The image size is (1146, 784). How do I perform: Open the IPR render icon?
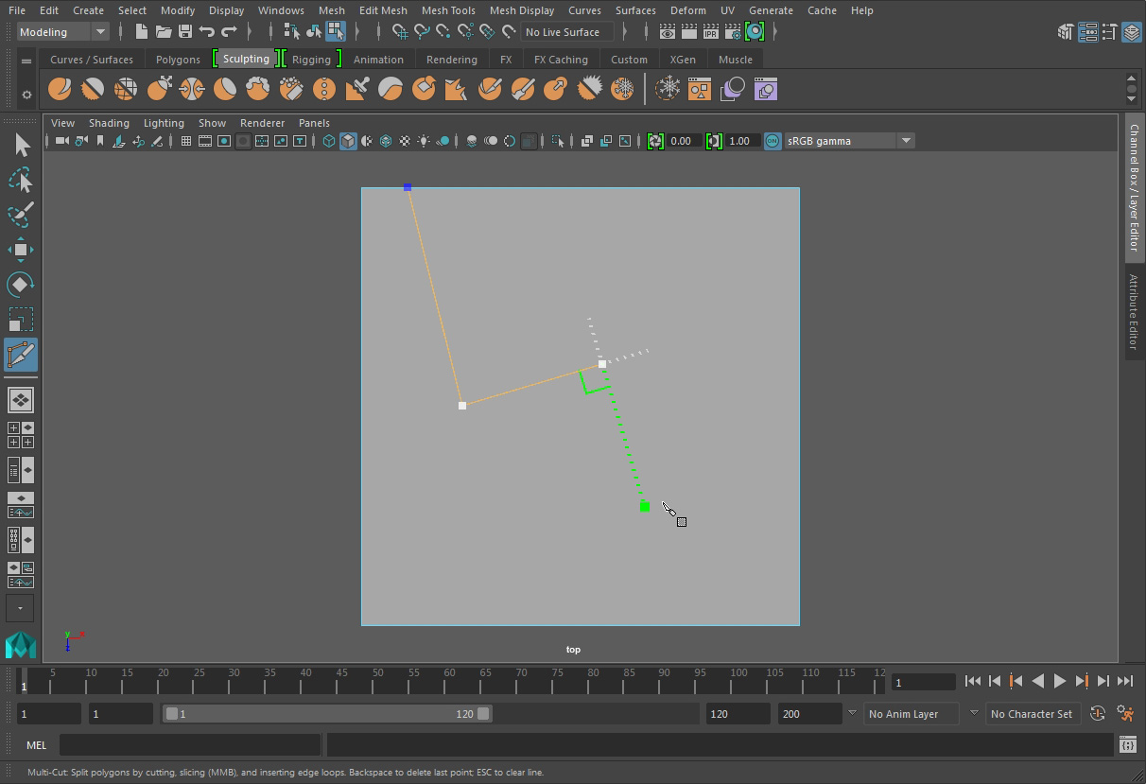(710, 32)
